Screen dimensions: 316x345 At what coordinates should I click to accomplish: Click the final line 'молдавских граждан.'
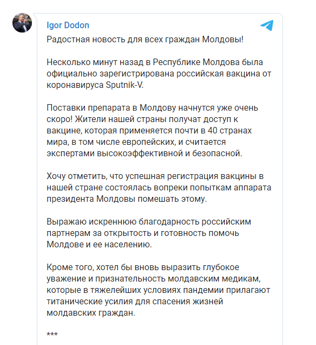[x=91, y=313]
